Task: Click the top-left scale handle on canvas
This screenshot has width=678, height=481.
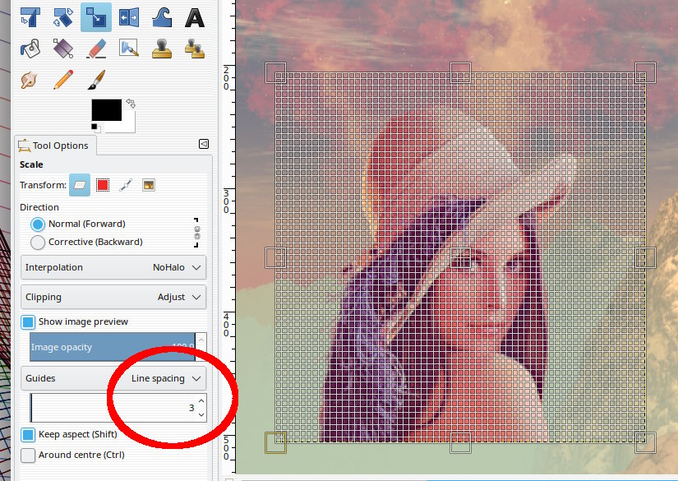Action: (x=275, y=72)
